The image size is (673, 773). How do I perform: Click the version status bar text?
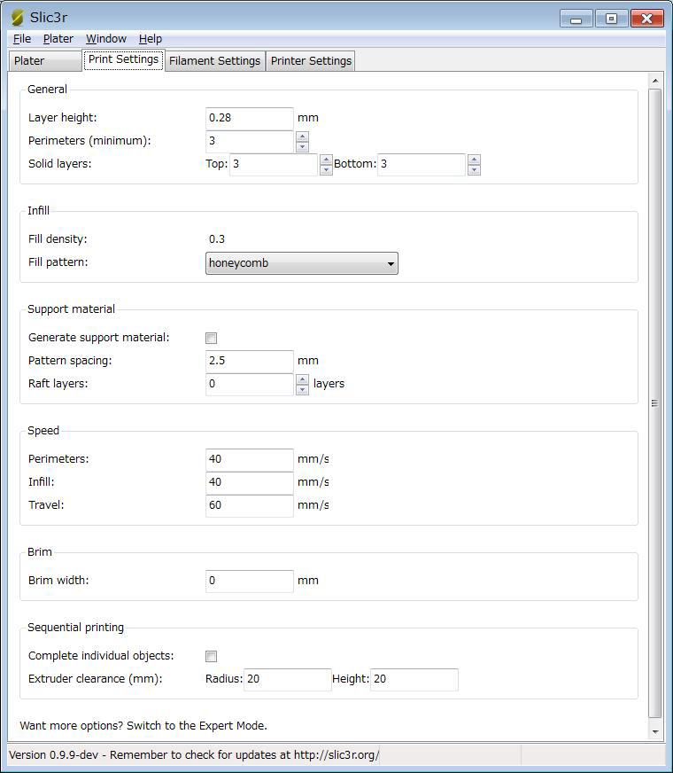194,755
